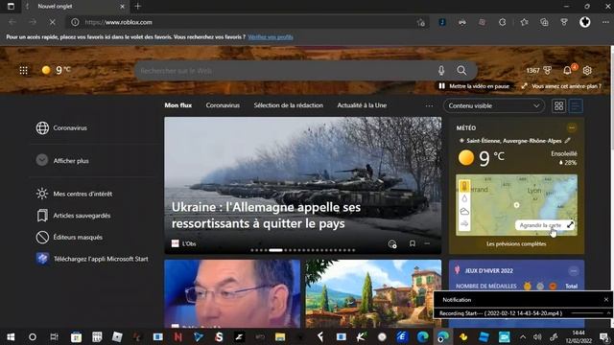The width and height of the screenshot is (614, 345).
Task: Click Téléchargez l'appli Microsoft Start
Action: pyautogui.click(x=92, y=259)
